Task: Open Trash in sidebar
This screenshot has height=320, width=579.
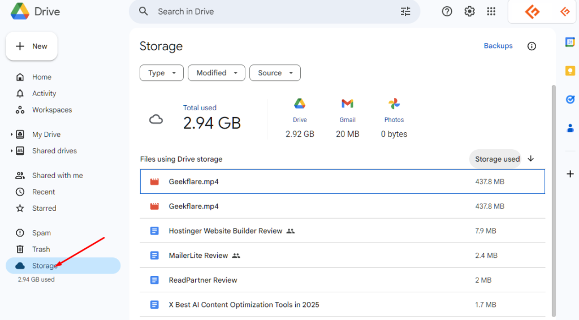Action: 41,249
